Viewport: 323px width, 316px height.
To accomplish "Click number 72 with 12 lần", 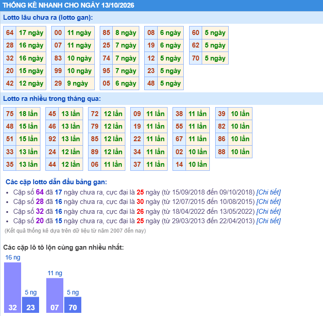I will [x=95, y=114].
